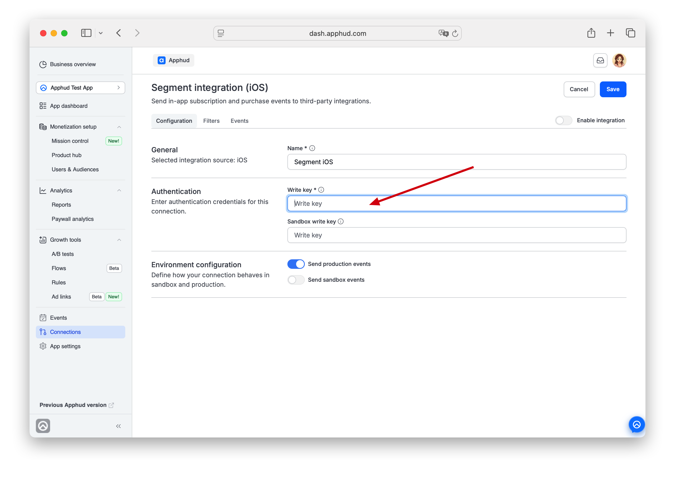Screen dimensions: 675x477
Task: Show the tab overview icon
Action: [630, 33]
